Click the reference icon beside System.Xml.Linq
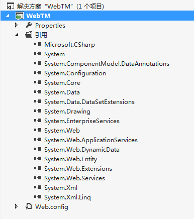 click(x=38, y=197)
